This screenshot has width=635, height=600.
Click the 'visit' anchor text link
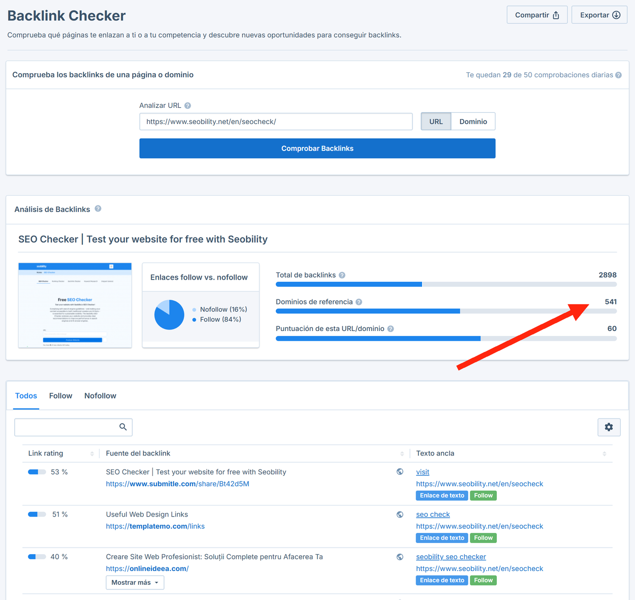click(x=423, y=472)
